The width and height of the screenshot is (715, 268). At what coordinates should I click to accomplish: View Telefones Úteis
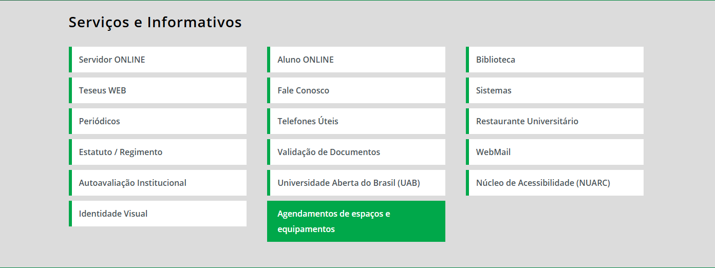308,121
